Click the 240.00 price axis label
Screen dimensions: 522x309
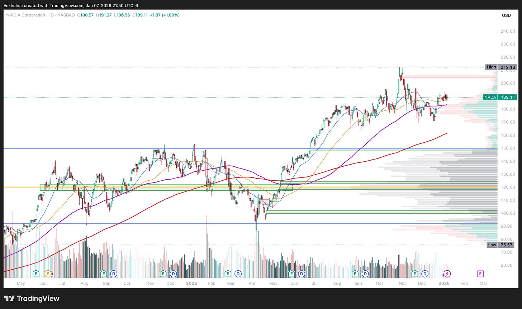point(508,31)
